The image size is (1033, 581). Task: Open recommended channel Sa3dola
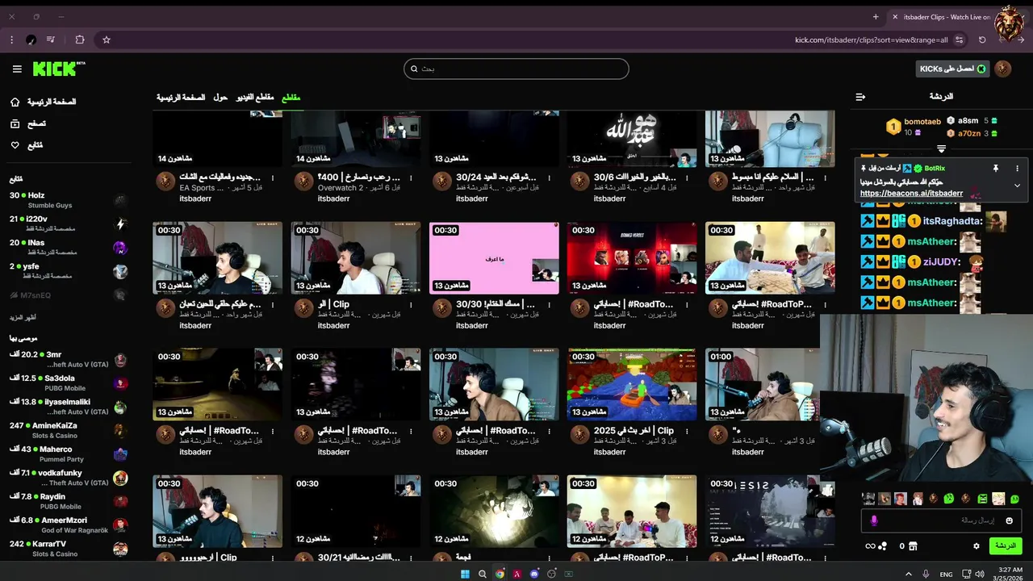point(68,382)
